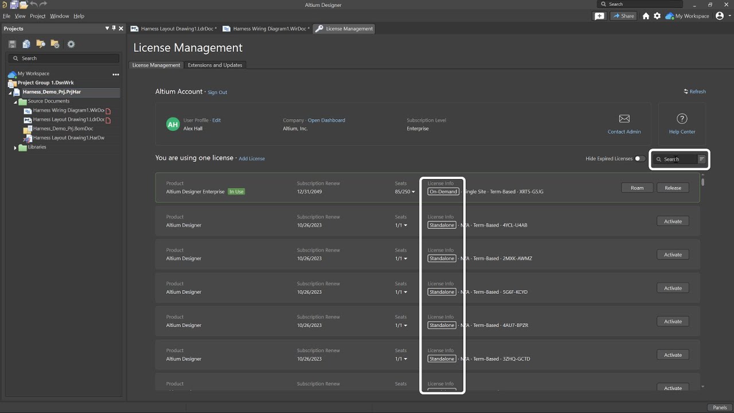Click the Projects panel settings gear icon
Viewport: 734px width, 413px height.
[x=71, y=44]
